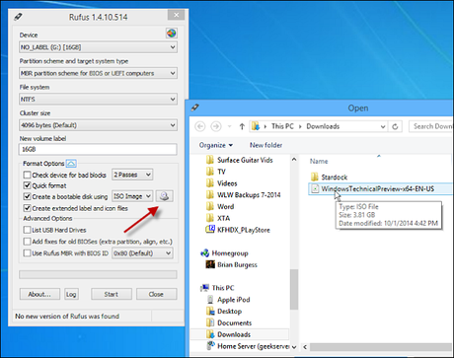Click the Log button
The height and width of the screenshot is (358, 454).
[x=71, y=294]
